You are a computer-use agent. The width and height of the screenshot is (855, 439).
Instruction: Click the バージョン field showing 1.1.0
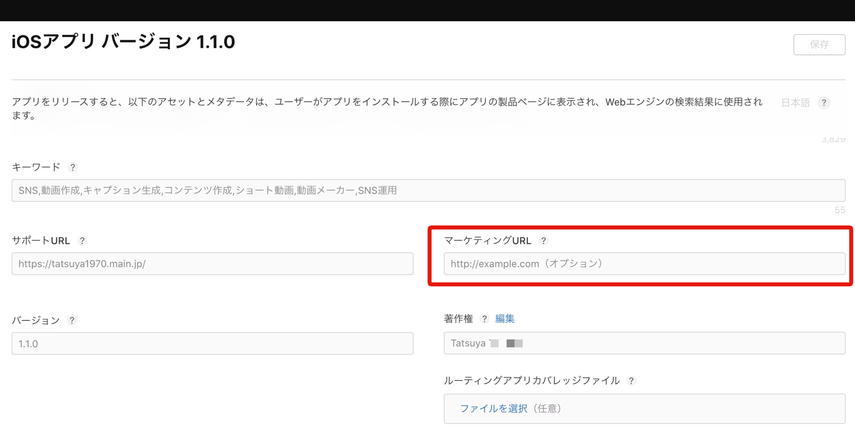coord(212,344)
